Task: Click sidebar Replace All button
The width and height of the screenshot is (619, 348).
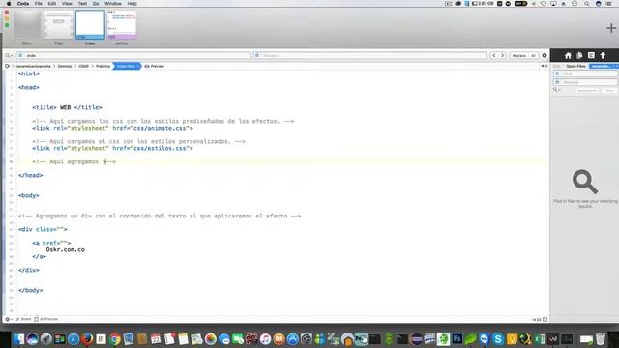Action: 587,90
